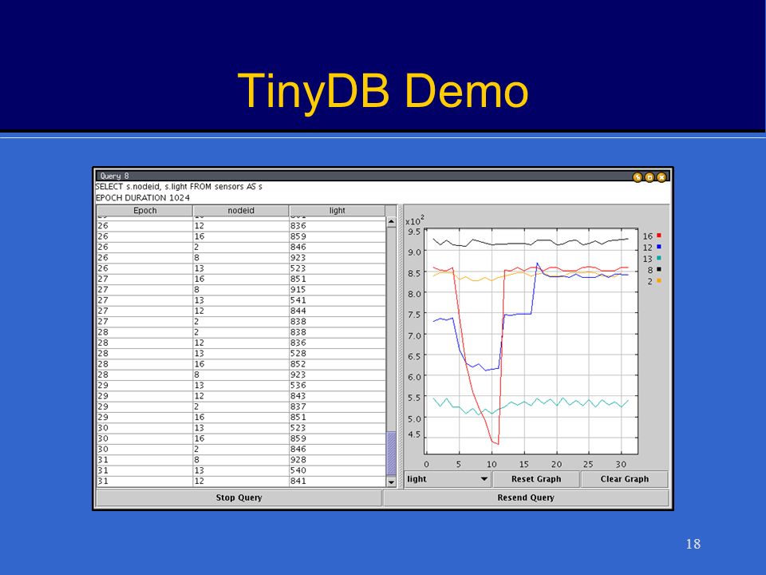The width and height of the screenshot is (766, 575).
Task: Select light value 928 in the table
Action: (298, 460)
